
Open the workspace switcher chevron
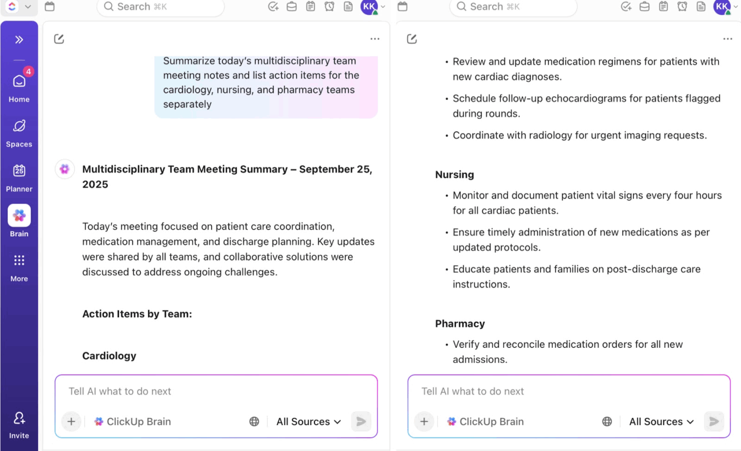(x=29, y=7)
